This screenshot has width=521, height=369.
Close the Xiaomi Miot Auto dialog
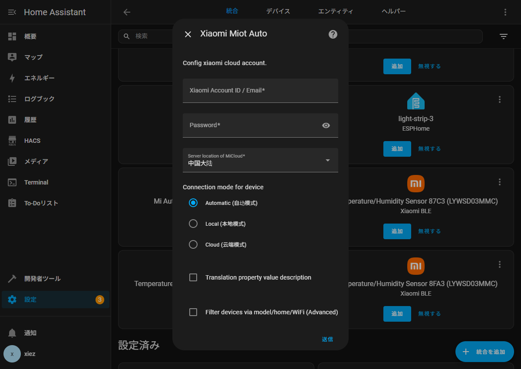pos(188,34)
